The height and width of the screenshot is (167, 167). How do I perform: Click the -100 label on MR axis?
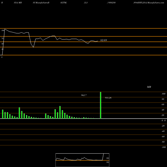point(164,147)
